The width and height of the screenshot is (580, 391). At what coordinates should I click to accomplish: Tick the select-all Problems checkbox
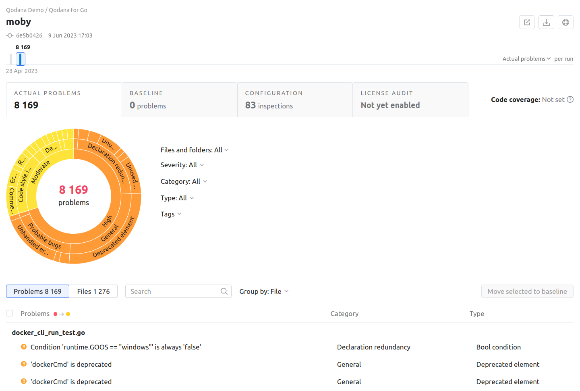(10, 313)
